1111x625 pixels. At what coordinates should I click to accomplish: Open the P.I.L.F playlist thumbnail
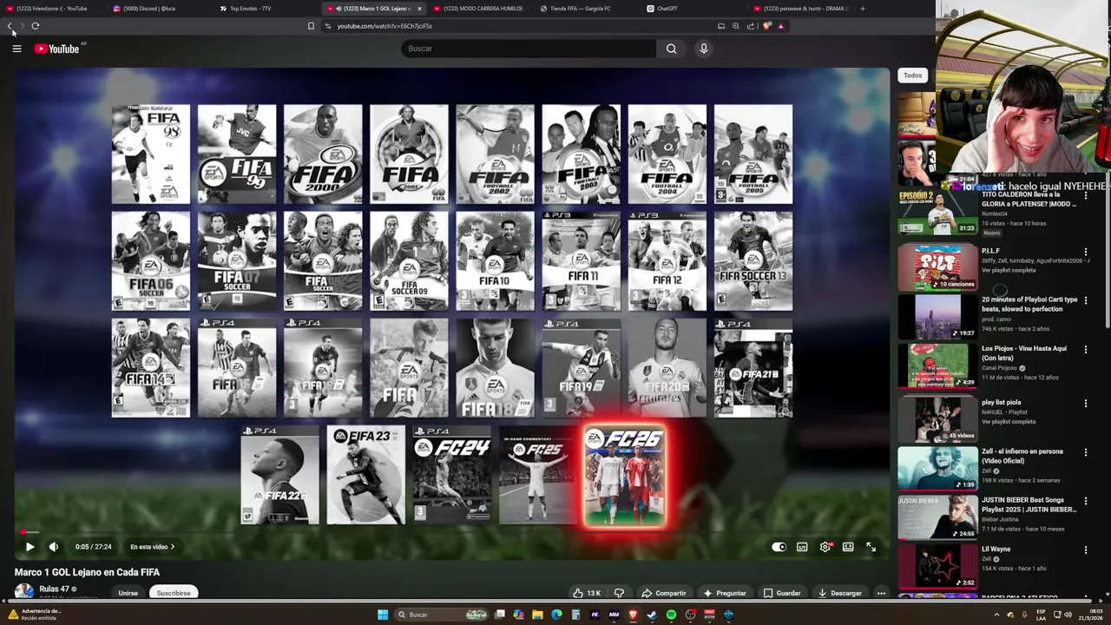(x=937, y=267)
